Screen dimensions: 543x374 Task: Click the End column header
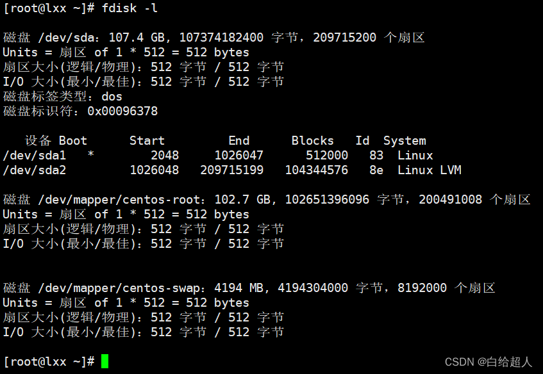point(238,140)
